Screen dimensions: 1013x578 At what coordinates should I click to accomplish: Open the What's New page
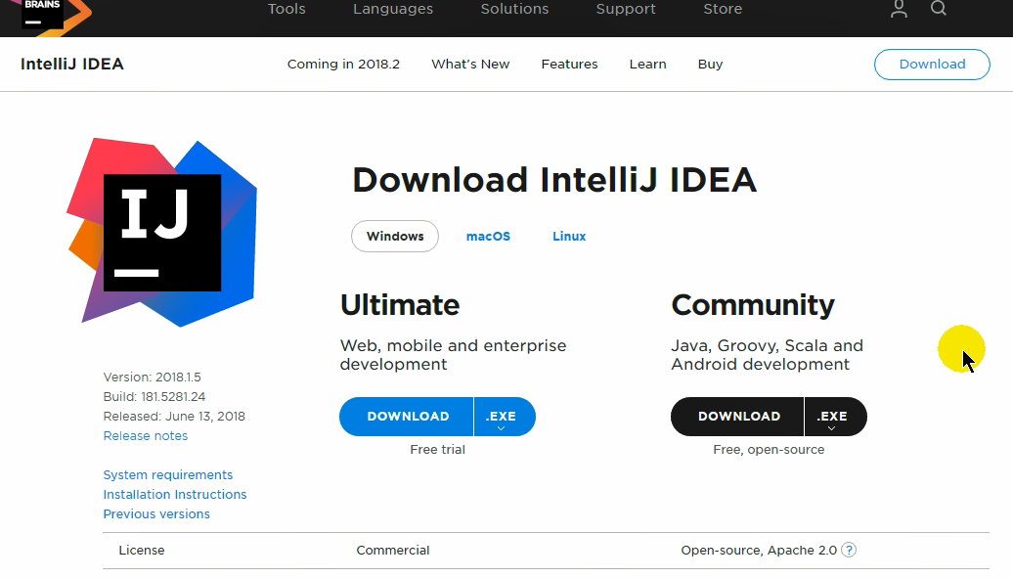[x=470, y=64]
